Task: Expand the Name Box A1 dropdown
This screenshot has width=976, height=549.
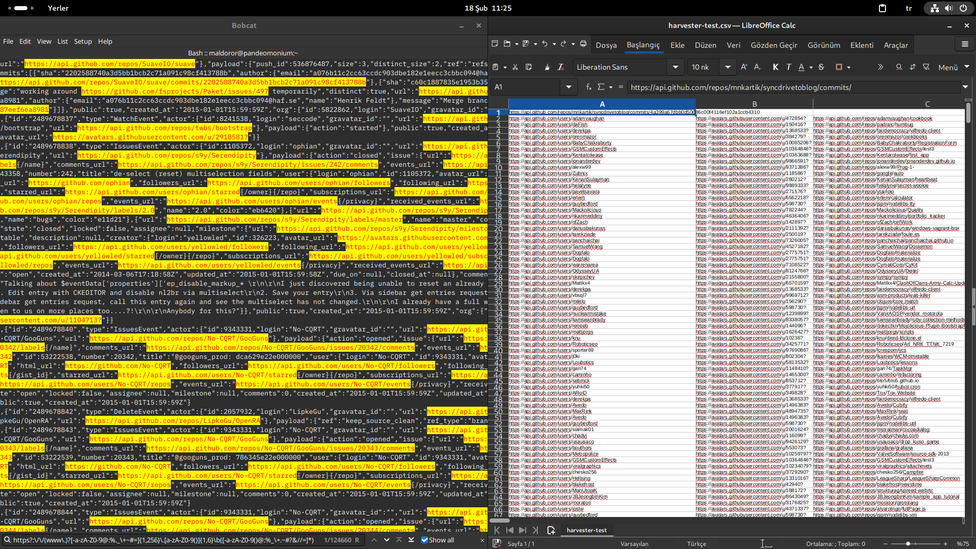Action: coord(568,87)
